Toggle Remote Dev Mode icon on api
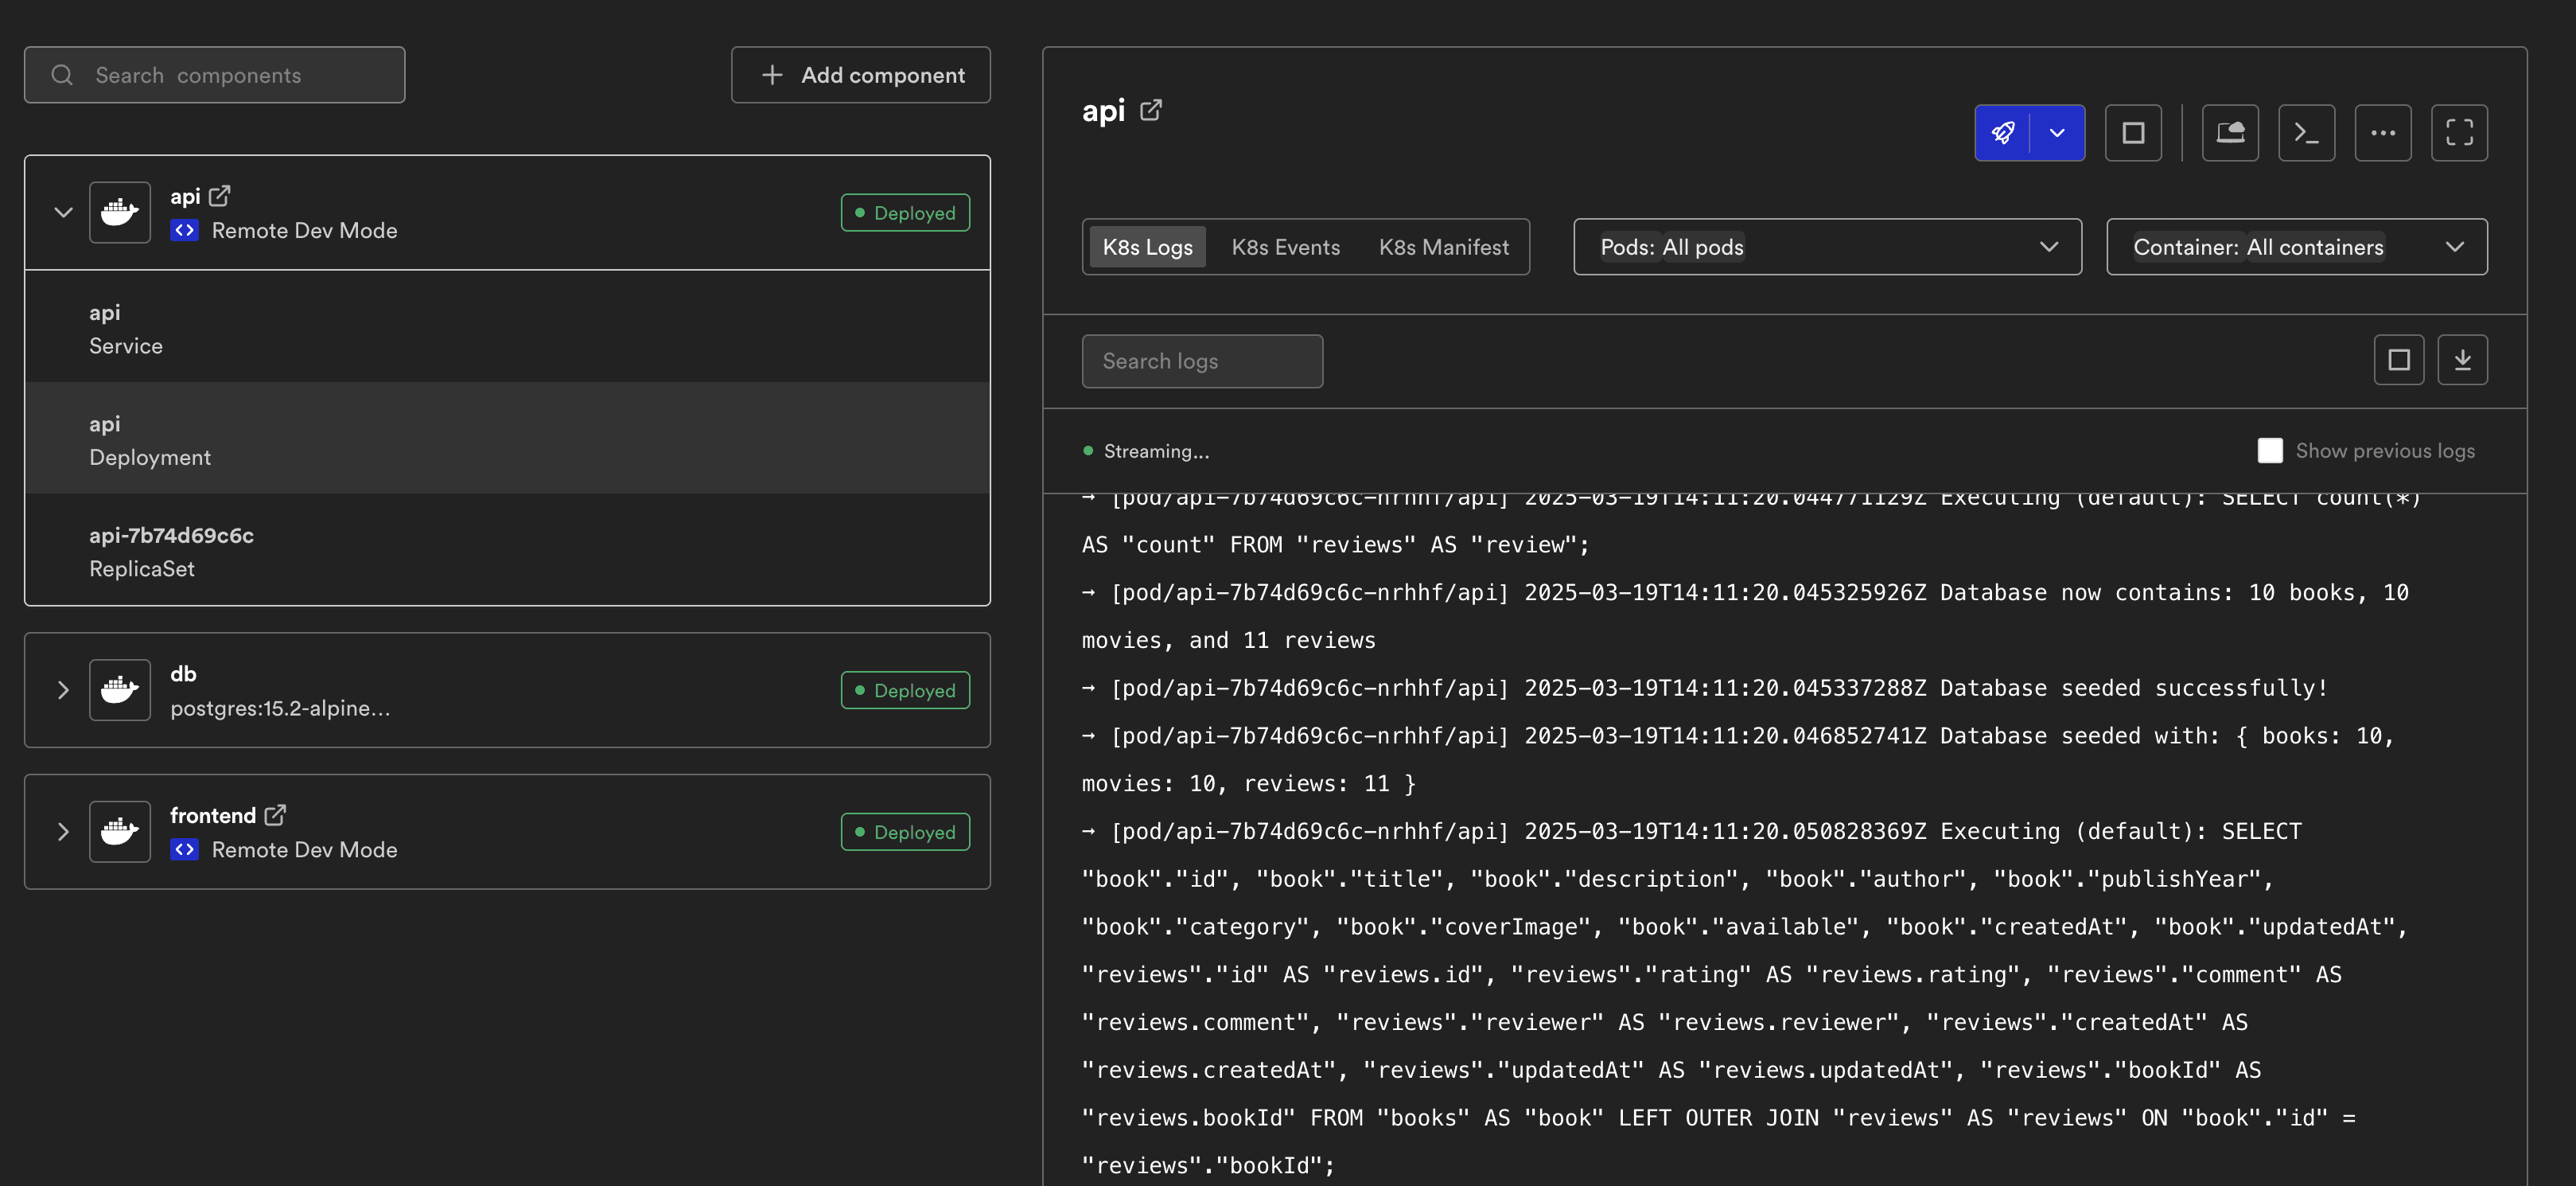Viewport: 2576px width, 1186px height. 184,229
